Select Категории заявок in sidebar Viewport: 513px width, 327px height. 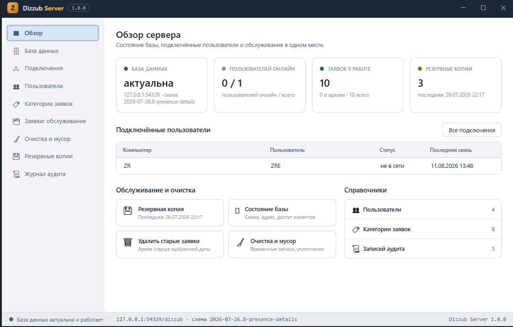[53, 104]
